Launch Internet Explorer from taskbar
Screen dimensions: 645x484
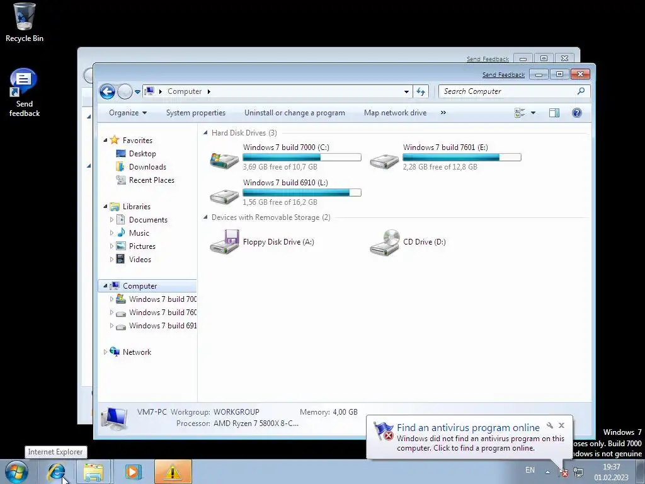(x=56, y=471)
